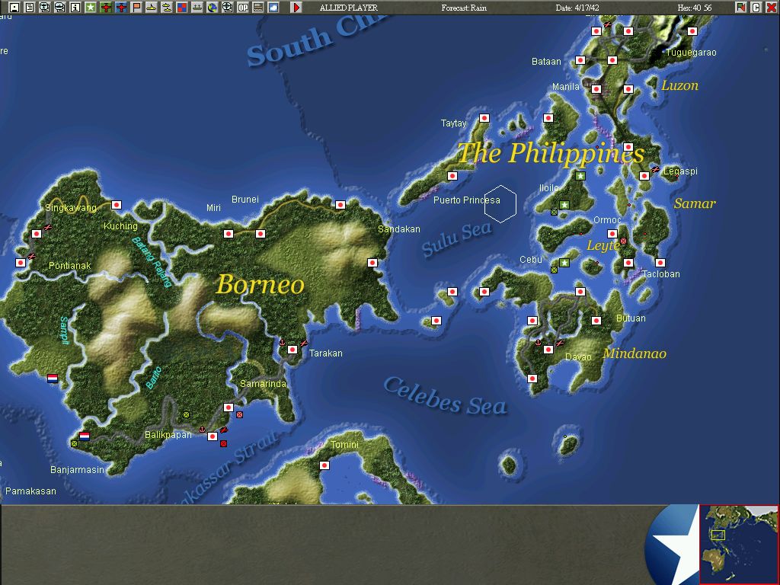This screenshot has width=780, height=585.
Task: Select the Japanese flag at Bataan
Action: 580,60
